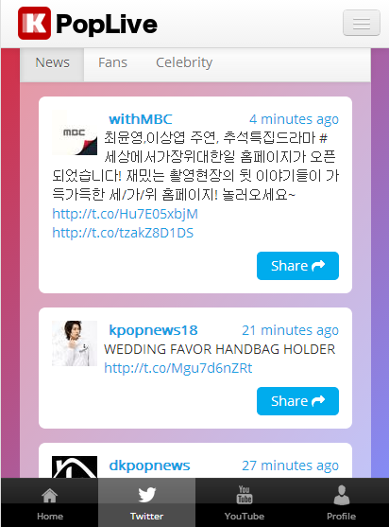Open dkpopnews avatar image
This screenshot has width=389, height=527.
[x=75, y=466]
